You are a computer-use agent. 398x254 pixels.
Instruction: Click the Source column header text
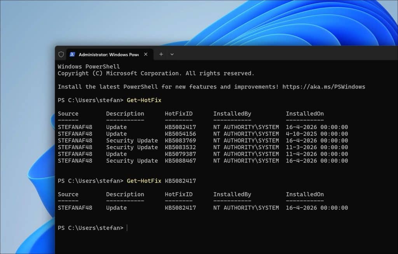click(68, 113)
